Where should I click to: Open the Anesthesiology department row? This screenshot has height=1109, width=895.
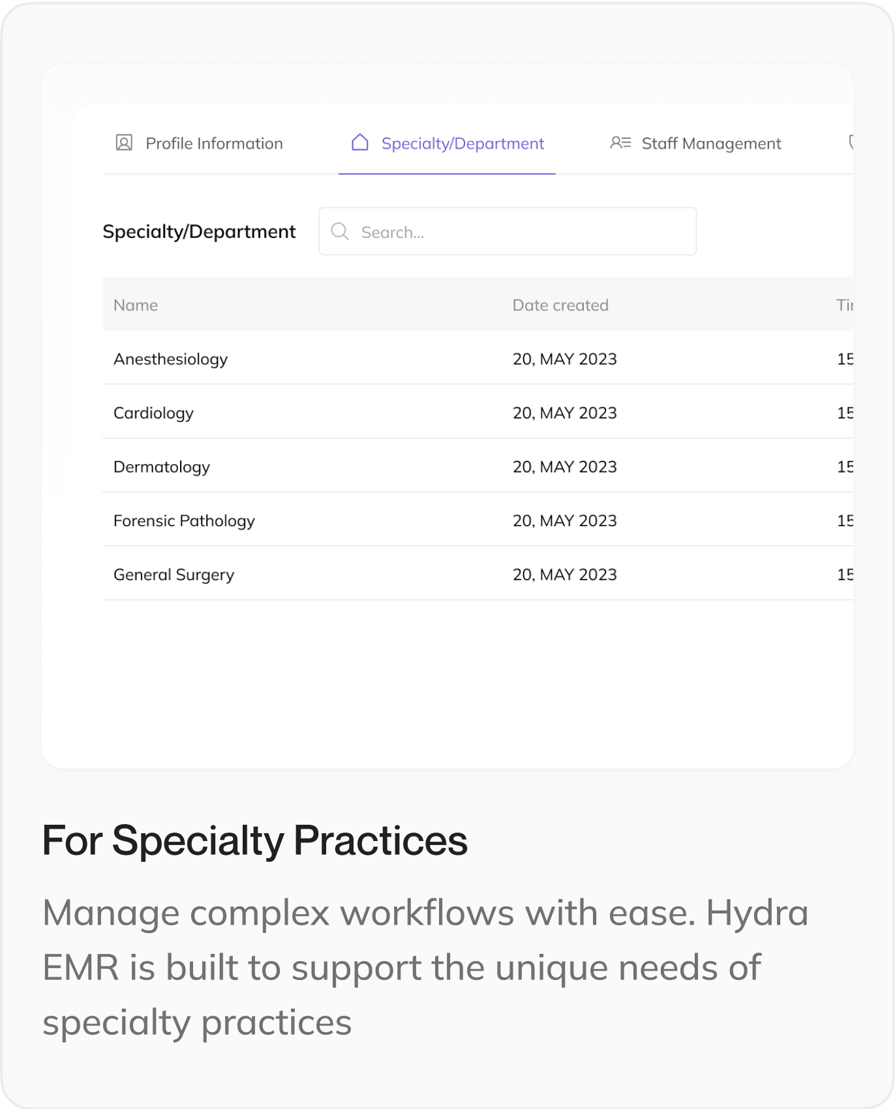tap(171, 359)
